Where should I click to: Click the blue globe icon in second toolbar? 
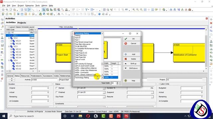point(100,14)
